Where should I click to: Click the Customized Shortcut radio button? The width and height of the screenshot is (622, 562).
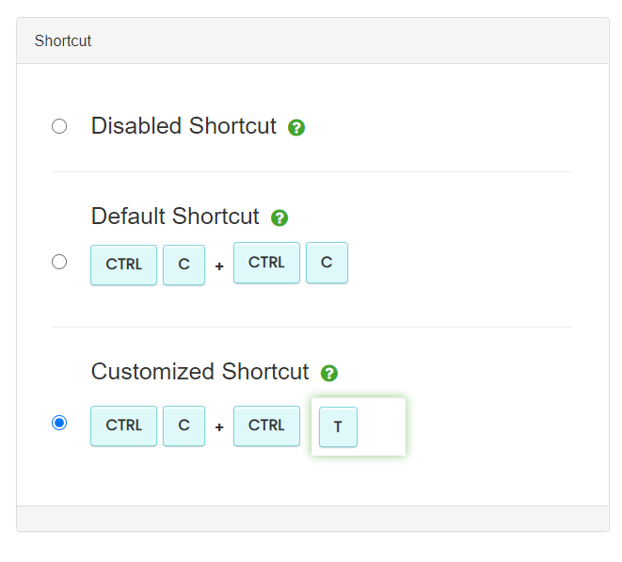pos(59,423)
